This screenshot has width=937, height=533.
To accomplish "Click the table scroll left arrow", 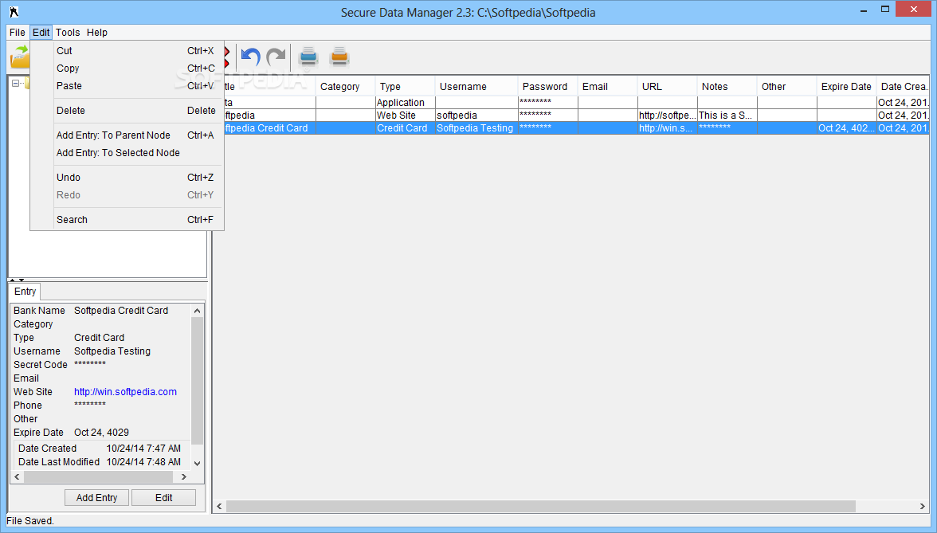I will (219, 506).
